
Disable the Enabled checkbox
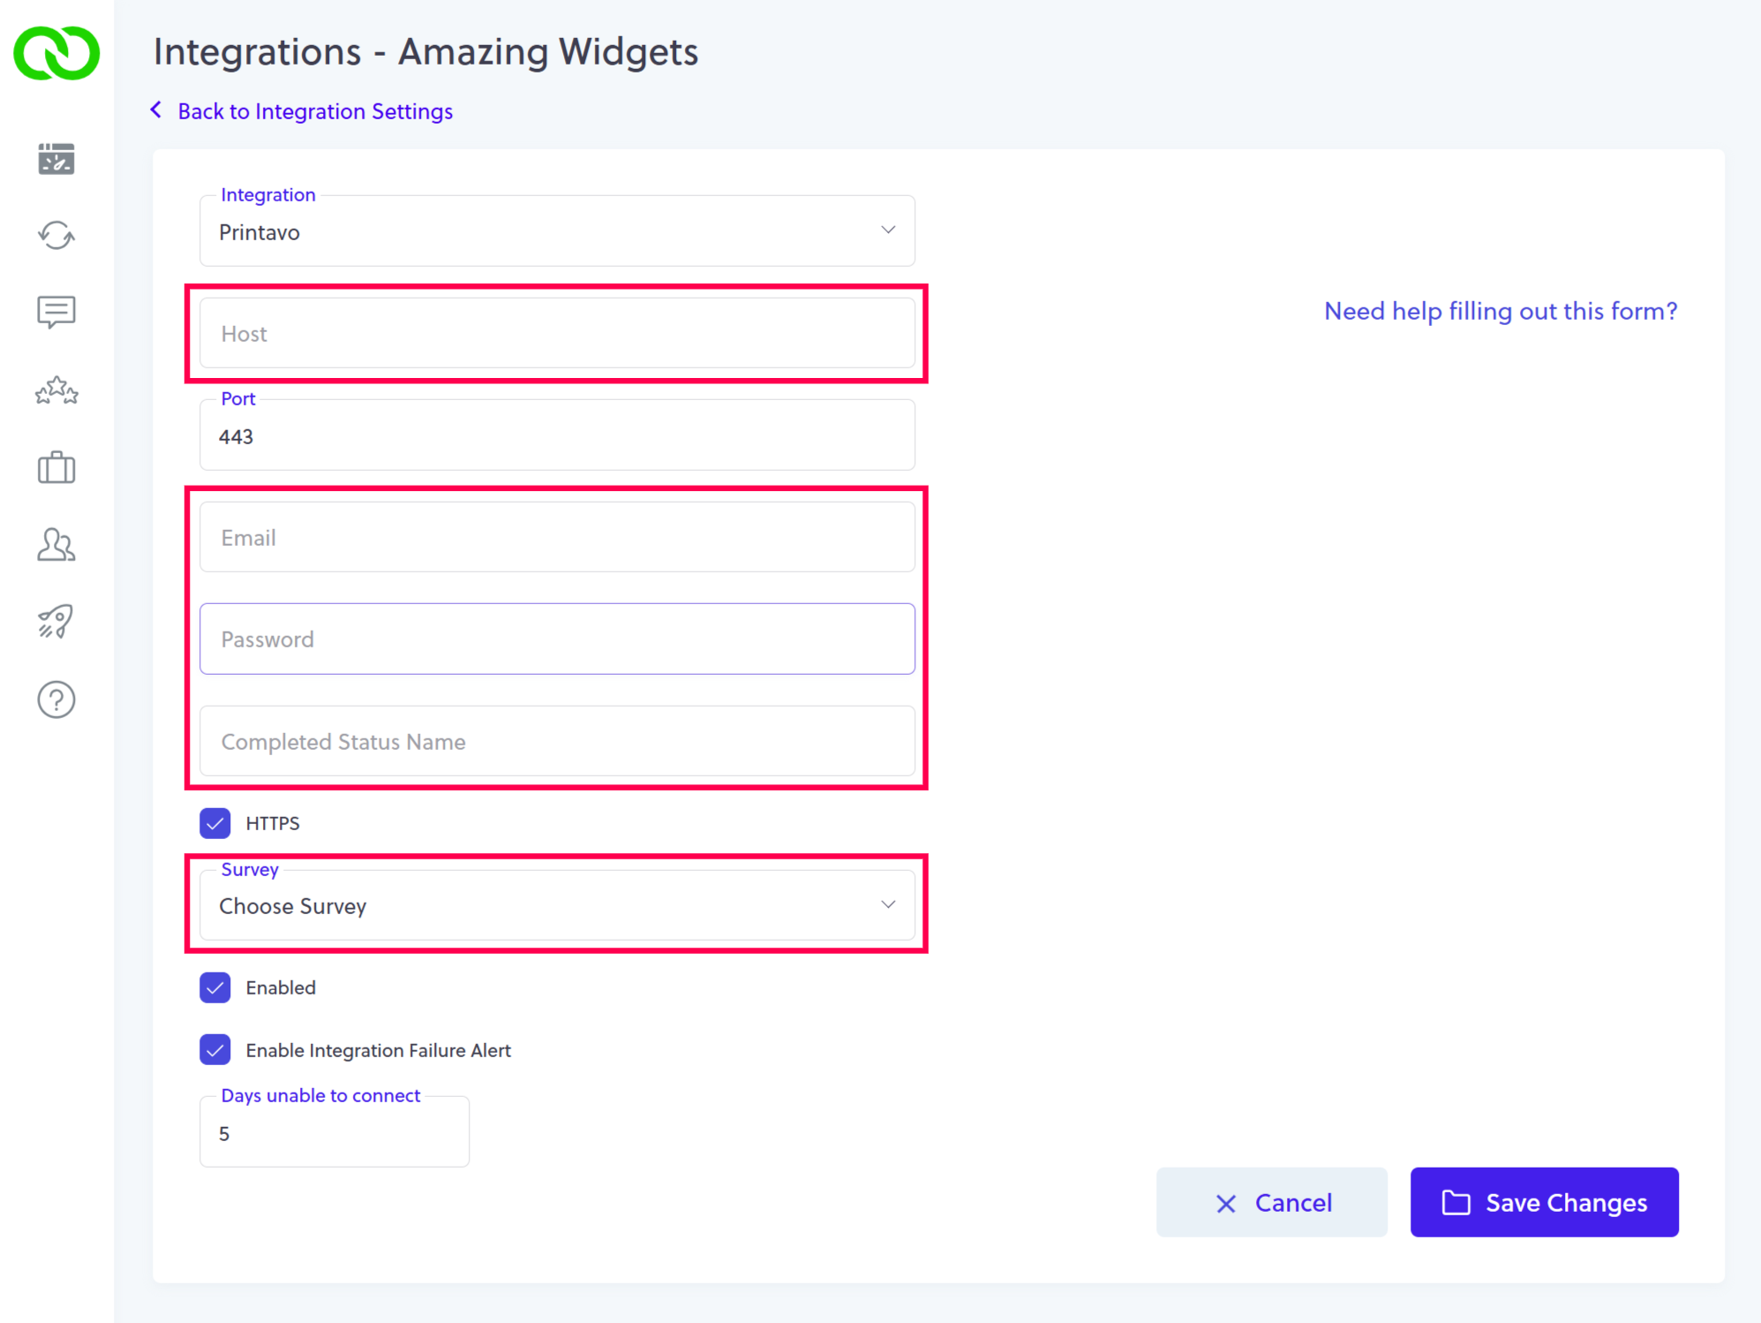[x=216, y=988]
